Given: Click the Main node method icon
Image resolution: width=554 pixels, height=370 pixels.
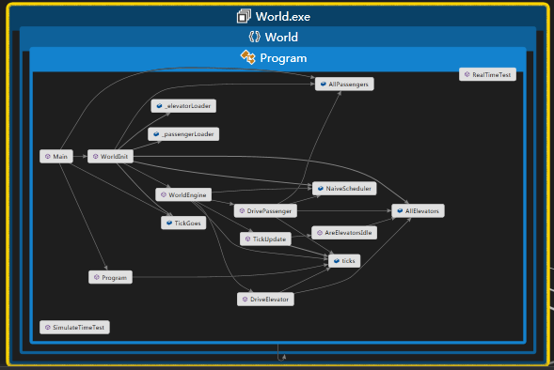Looking at the screenshot, I should 48,156.
